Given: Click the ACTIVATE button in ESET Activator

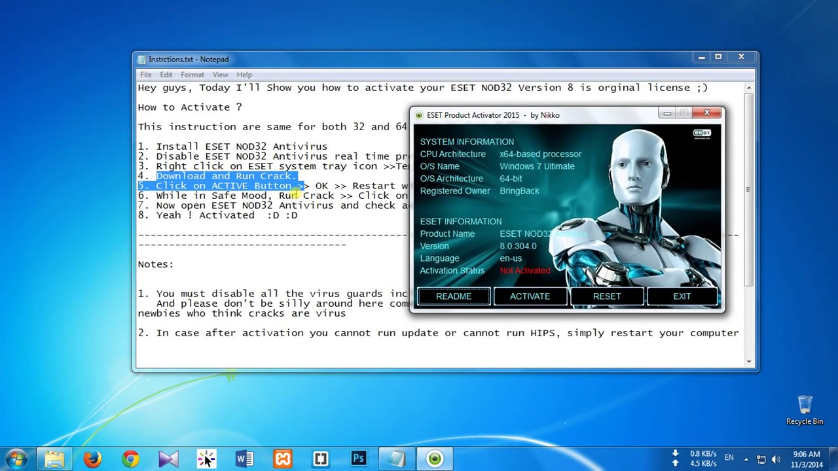Looking at the screenshot, I should pyautogui.click(x=530, y=296).
